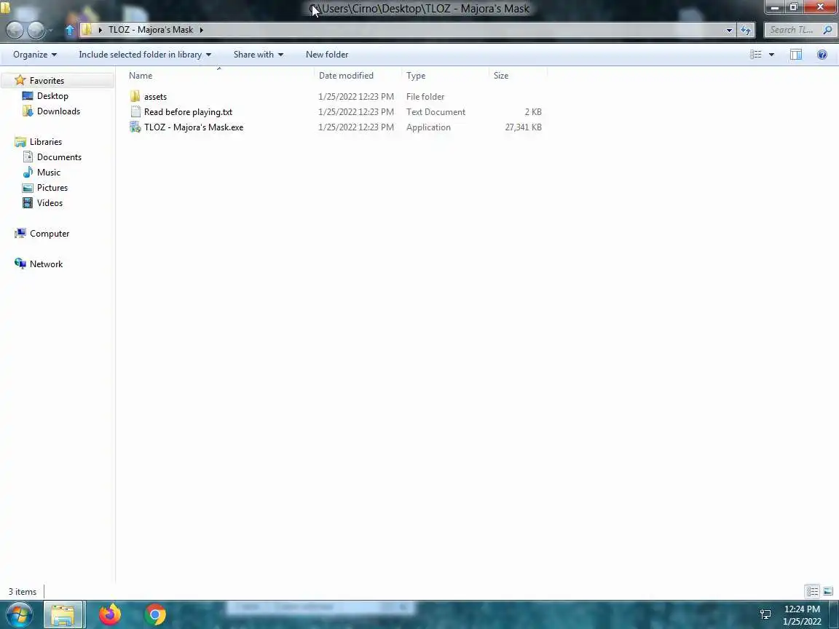Click TLOZ - Majora's Mask breadcrumb segment
The image size is (839, 629).
click(151, 30)
